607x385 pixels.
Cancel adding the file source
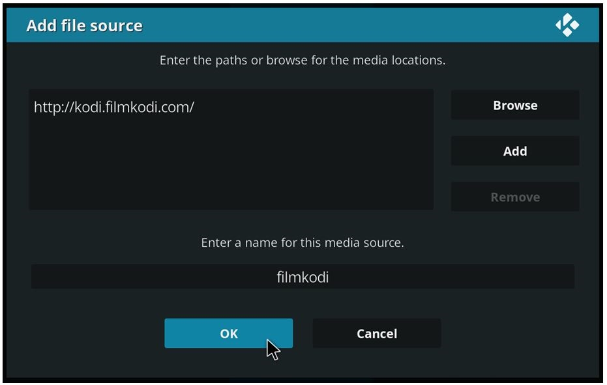click(377, 333)
